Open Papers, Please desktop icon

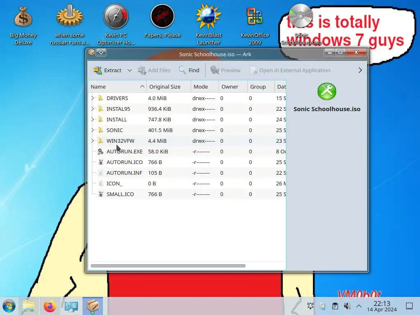(162, 21)
